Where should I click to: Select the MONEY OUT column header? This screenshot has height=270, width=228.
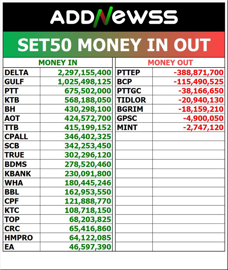tap(170, 63)
